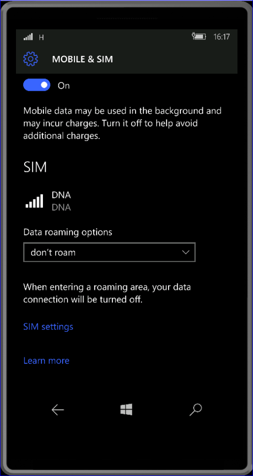The height and width of the screenshot is (476, 253).
Task: Go back with the back arrow button
Action: (58, 410)
